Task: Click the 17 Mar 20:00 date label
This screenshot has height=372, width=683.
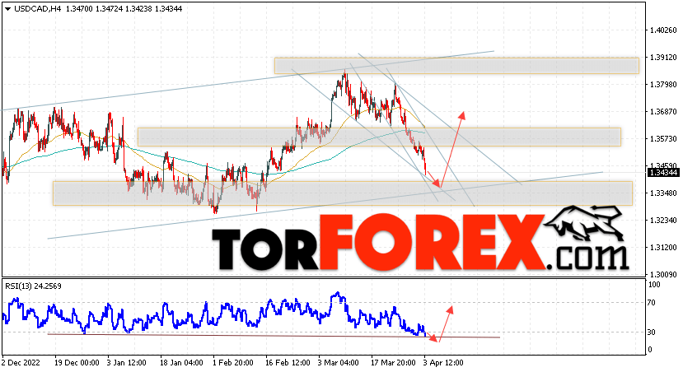Action: click(393, 363)
